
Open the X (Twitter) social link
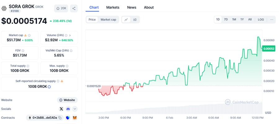(x=61, y=109)
